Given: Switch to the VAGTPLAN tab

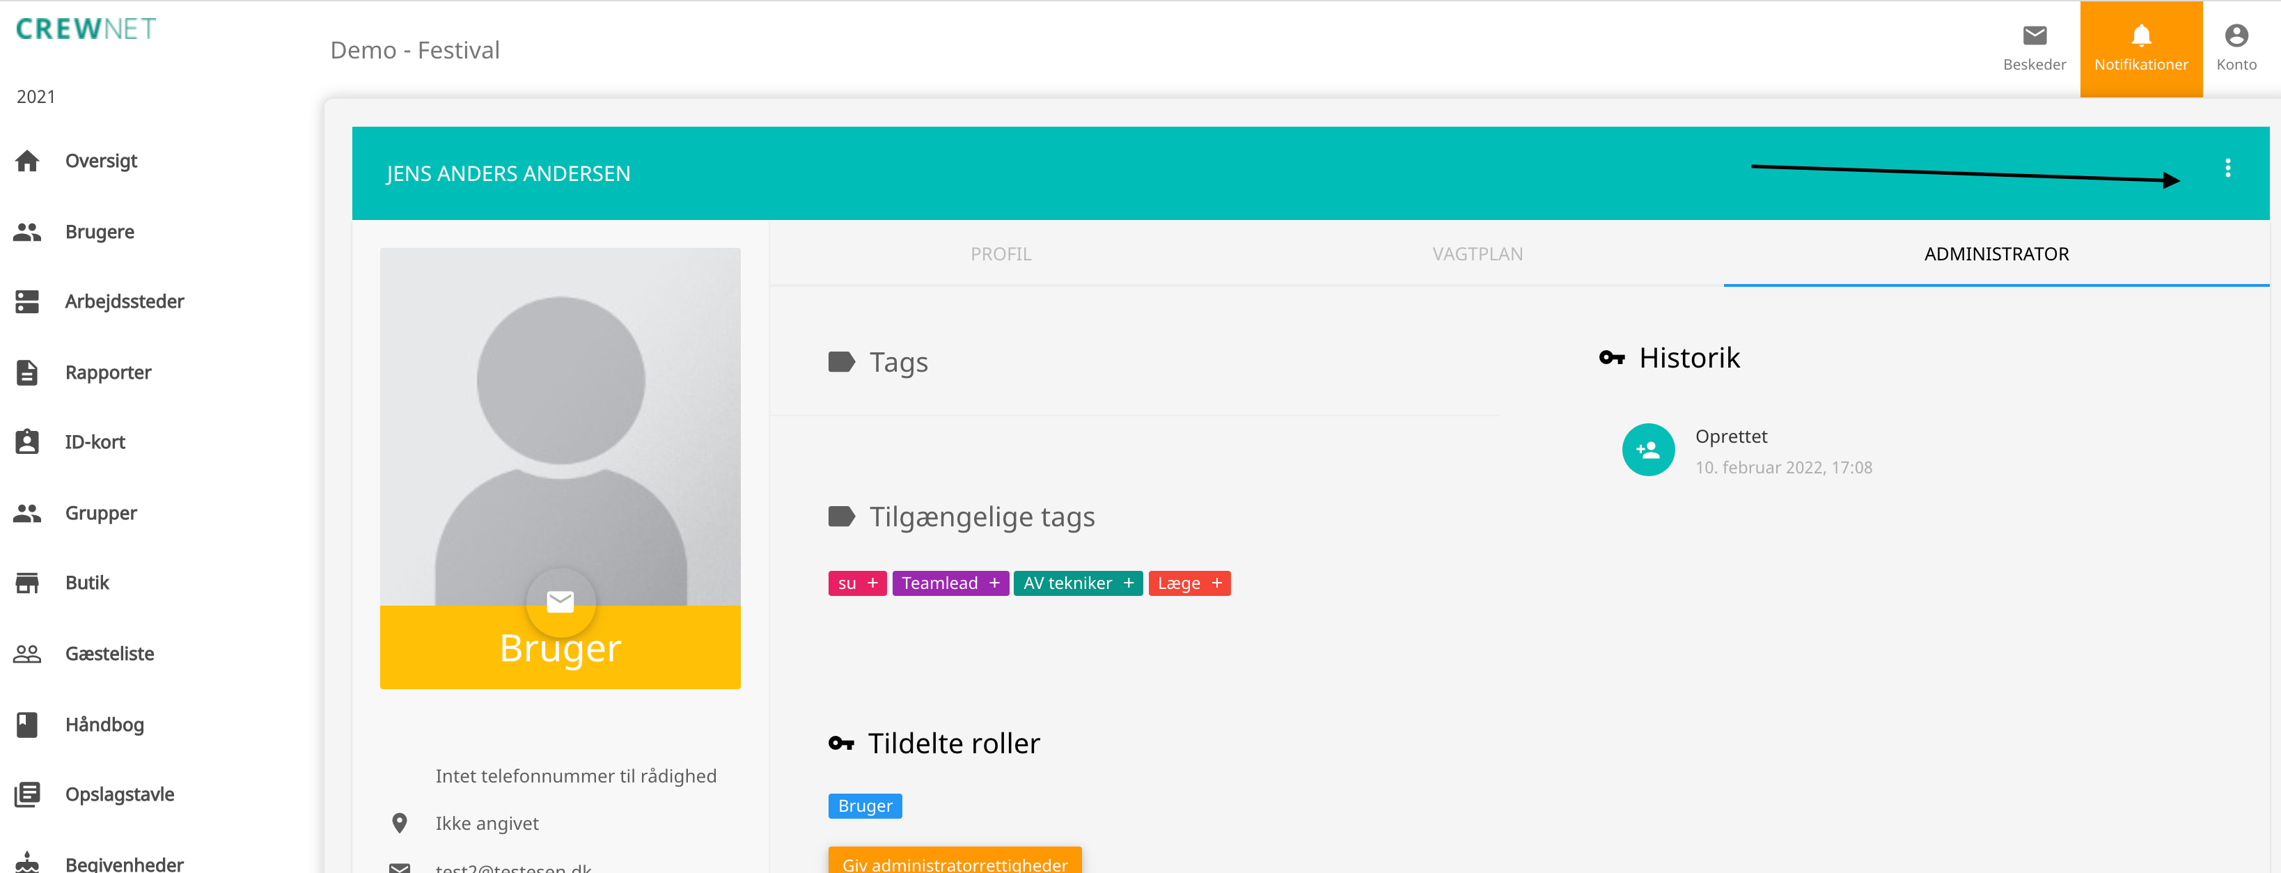Looking at the screenshot, I should click(1477, 254).
